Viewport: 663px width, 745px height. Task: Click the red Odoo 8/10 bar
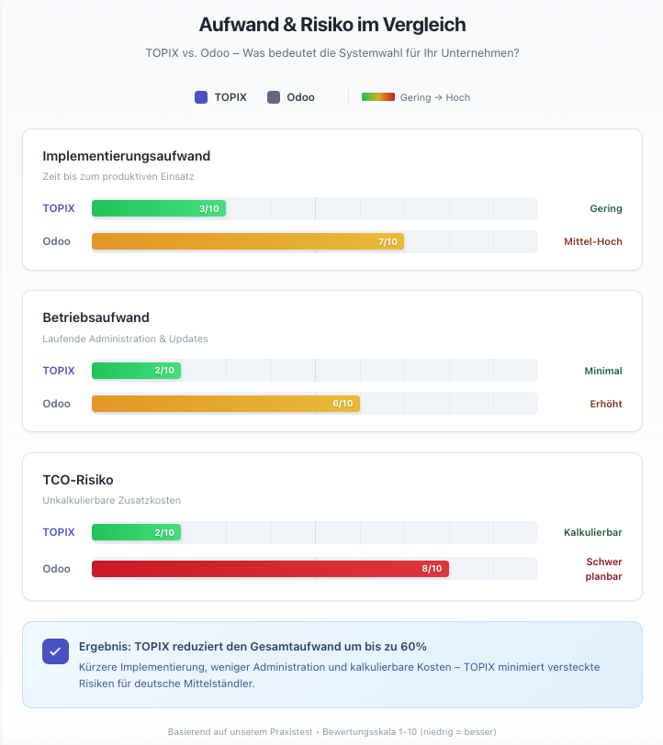point(270,569)
